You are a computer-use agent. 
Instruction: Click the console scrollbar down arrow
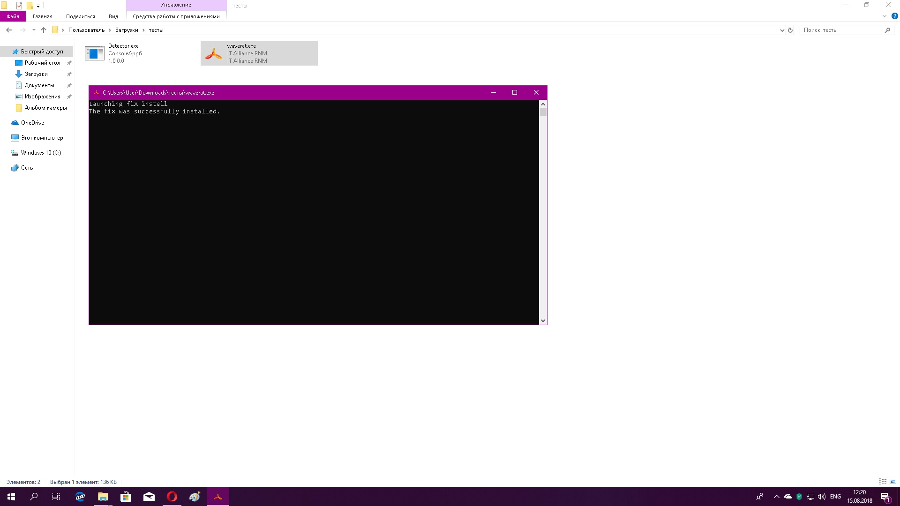tap(543, 321)
